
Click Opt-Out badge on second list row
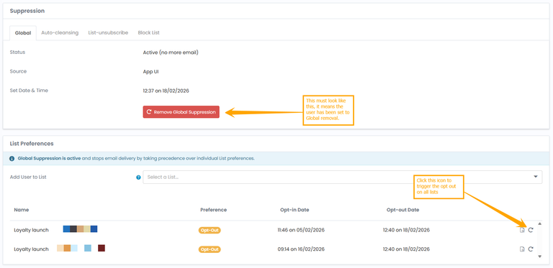(210, 249)
